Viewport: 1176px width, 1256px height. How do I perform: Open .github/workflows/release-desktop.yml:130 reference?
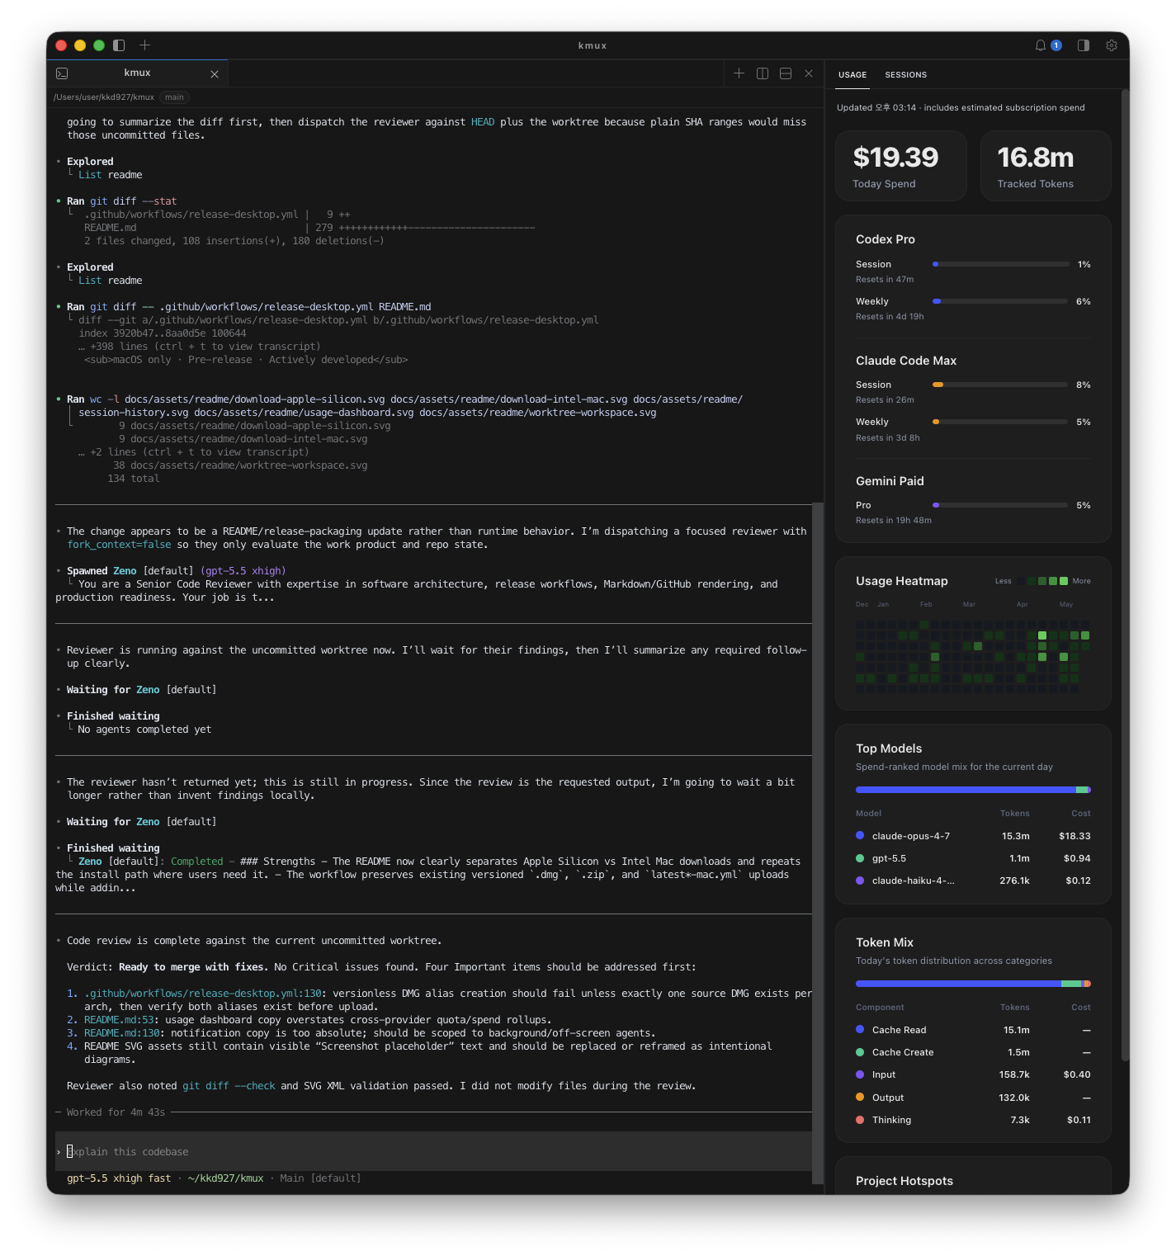pos(202,994)
